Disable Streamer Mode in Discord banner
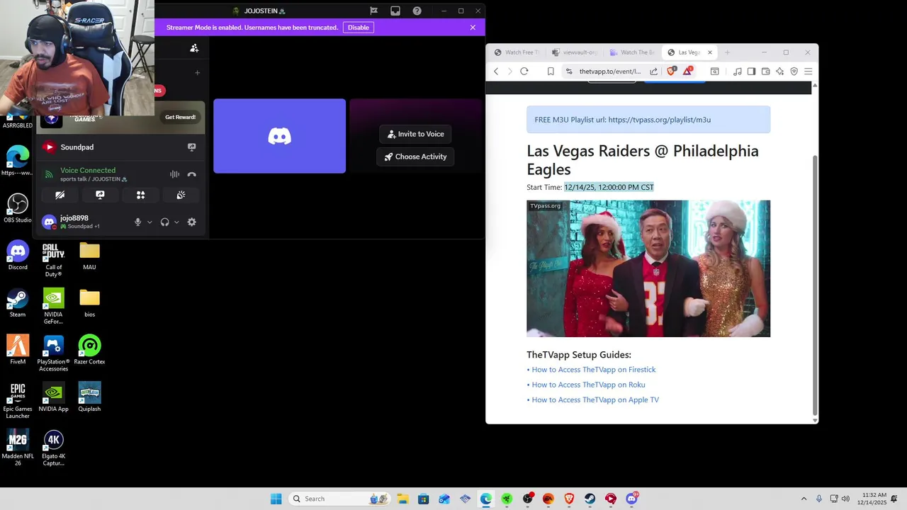The image size is (907, 510). (x=358, y=28)
